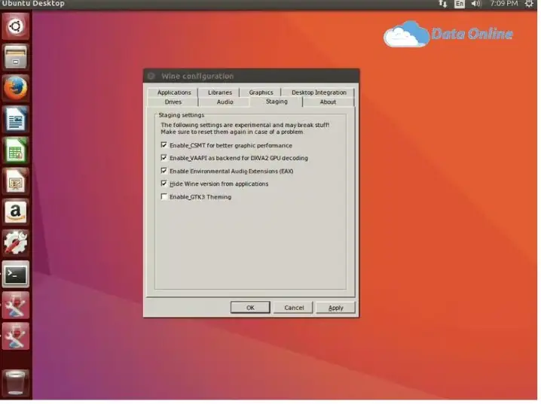The height and width of the screenshot is (404, 541).
Task: Select the Staging tab
Action: click(277, 102)
